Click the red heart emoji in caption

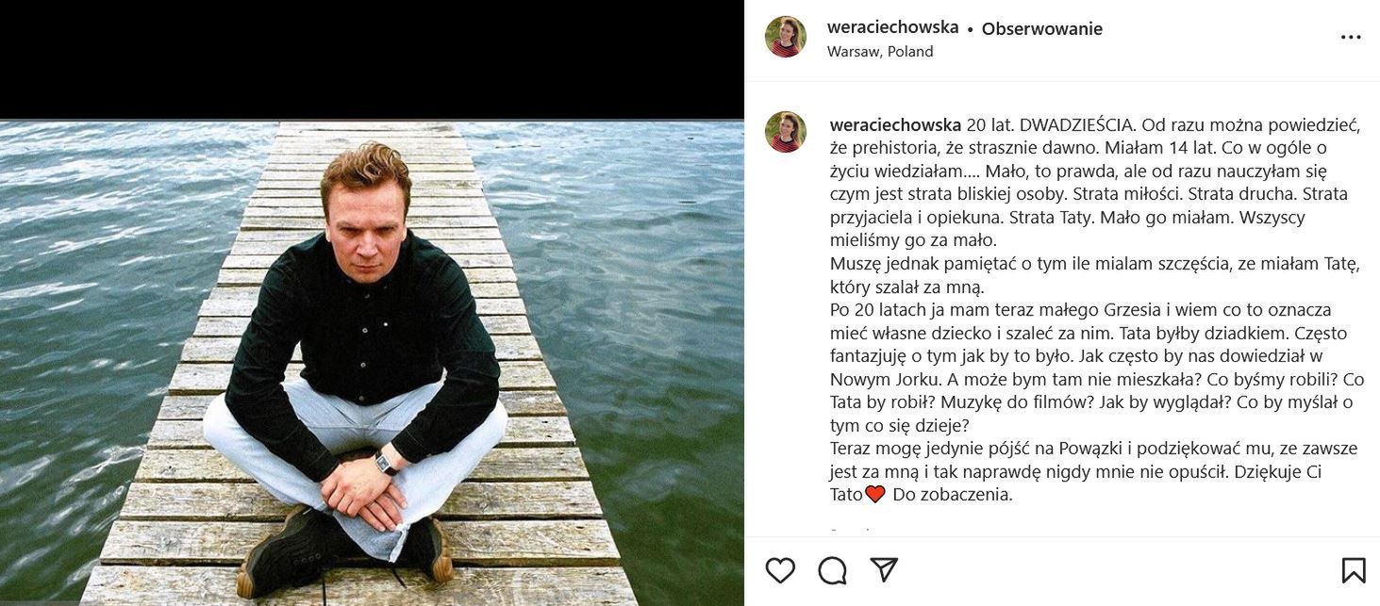875,494
